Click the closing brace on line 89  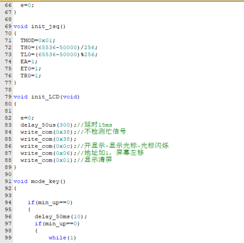click(x=15, y=167)
